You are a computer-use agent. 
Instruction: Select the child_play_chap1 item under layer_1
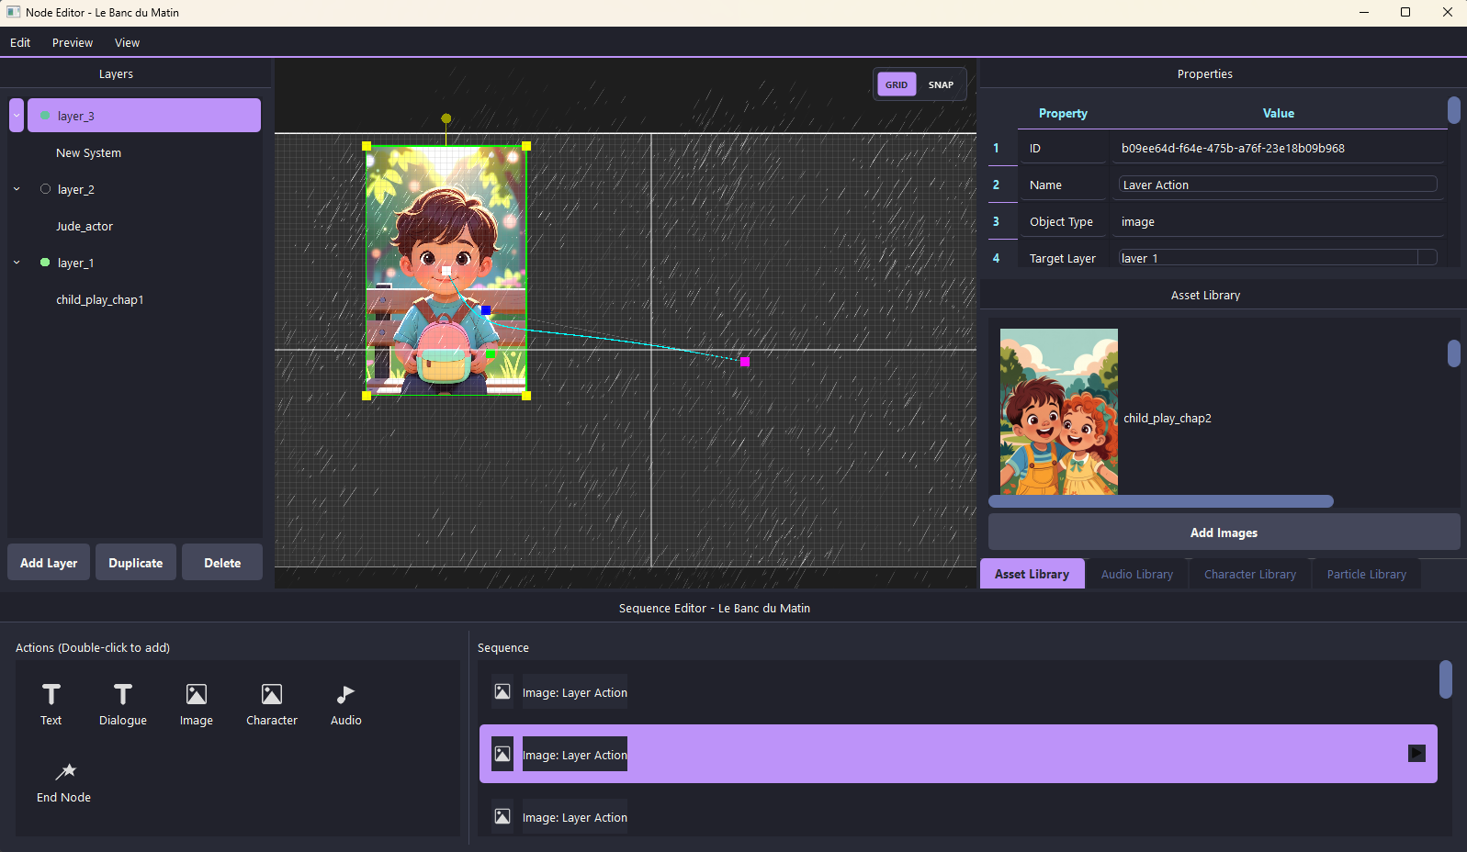(100, 299)
